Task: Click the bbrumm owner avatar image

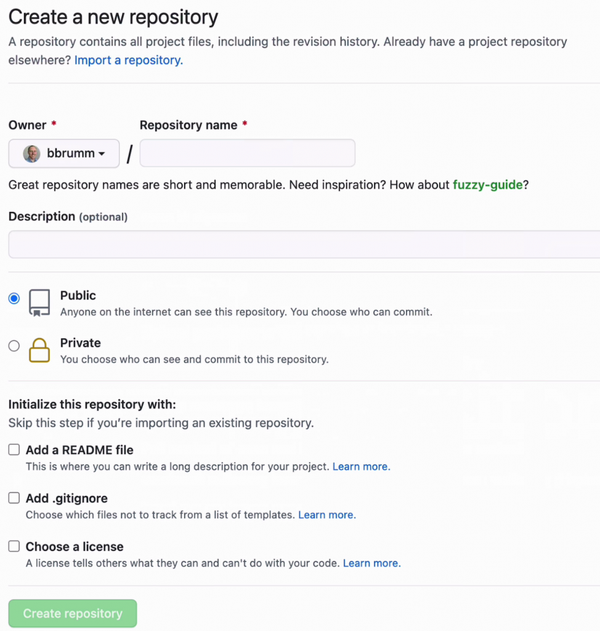Action: (31, 153)
